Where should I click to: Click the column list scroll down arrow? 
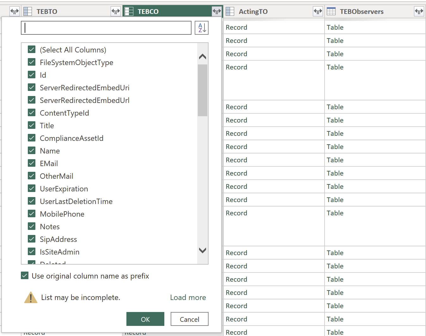[203, 250]
